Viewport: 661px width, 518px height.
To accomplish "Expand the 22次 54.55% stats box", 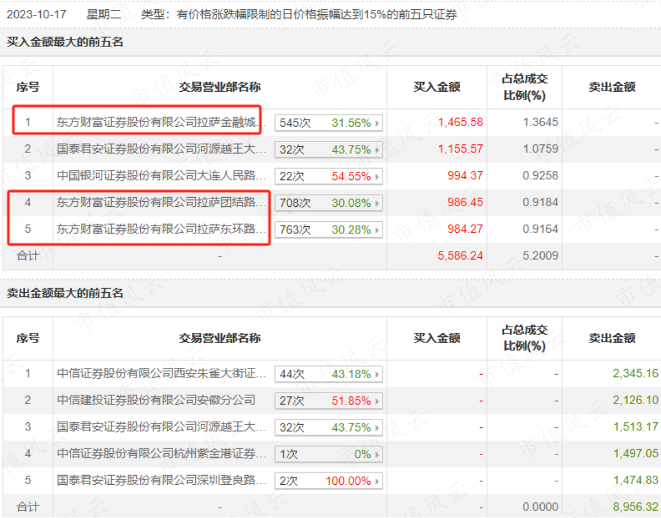I will click(329, 176).
